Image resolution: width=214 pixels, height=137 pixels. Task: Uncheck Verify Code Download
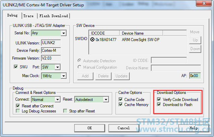click(x=159, y=99)
